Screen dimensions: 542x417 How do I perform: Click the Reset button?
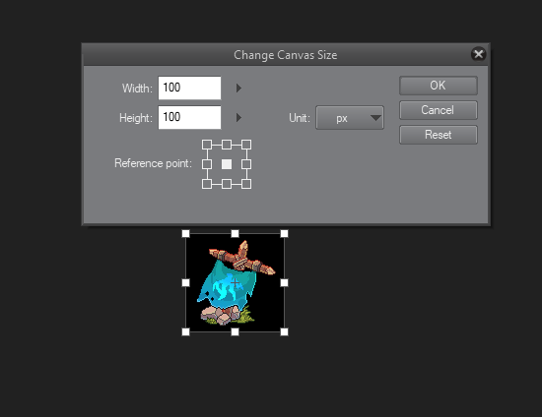click(x=439, y=135)
